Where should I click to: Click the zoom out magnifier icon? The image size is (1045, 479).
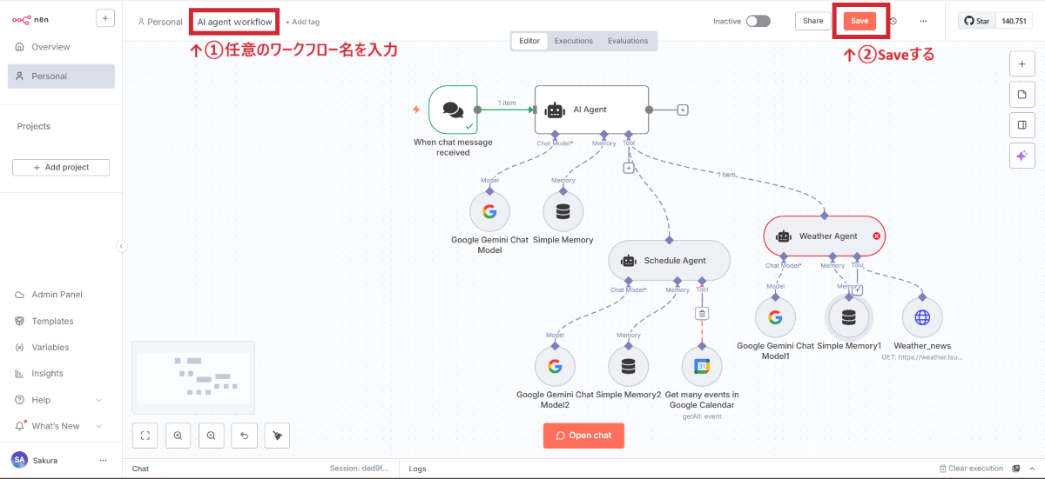(x=211, y=435)
